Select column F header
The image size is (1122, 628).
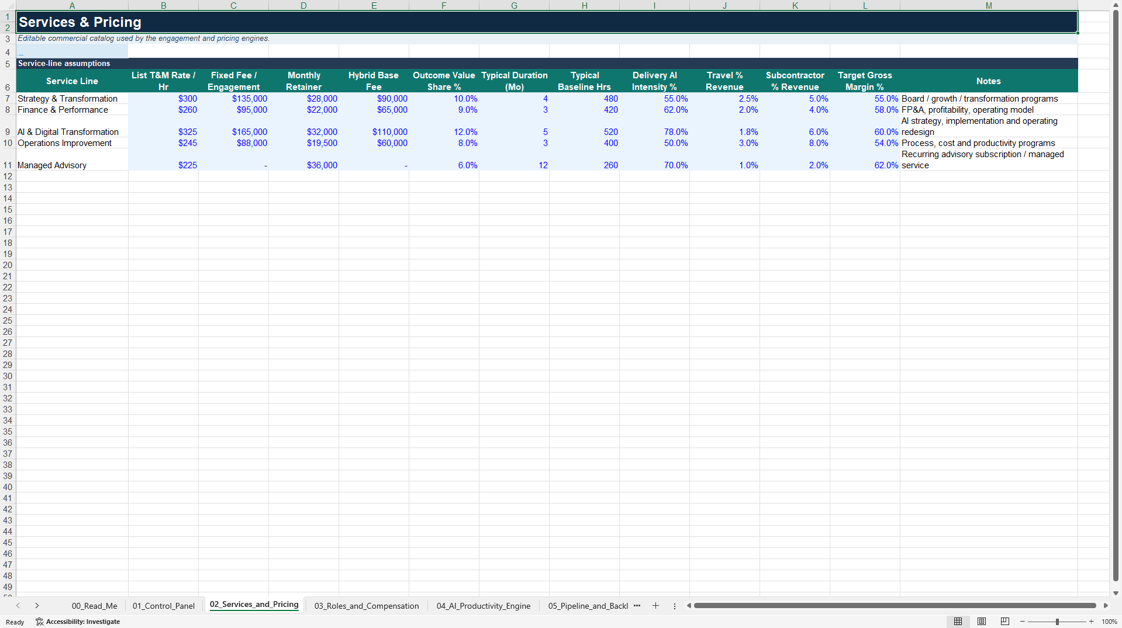pos(444,5)
